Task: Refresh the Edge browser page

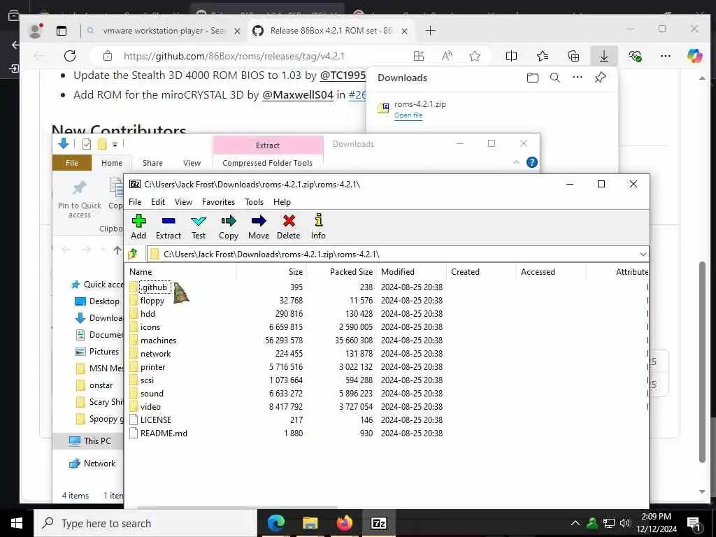Action: (x=70, y=56)
